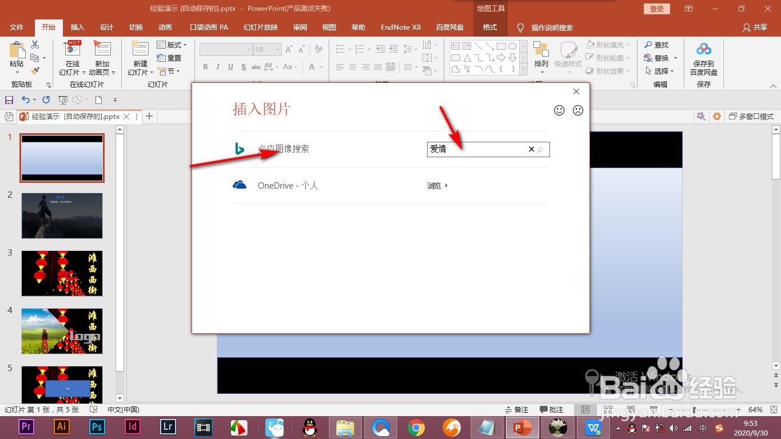Viewport: 781px width, 439px height.
Task: Open QQ penguin from the taskbar
Action: pyautogui.click(x=310, y=427)
